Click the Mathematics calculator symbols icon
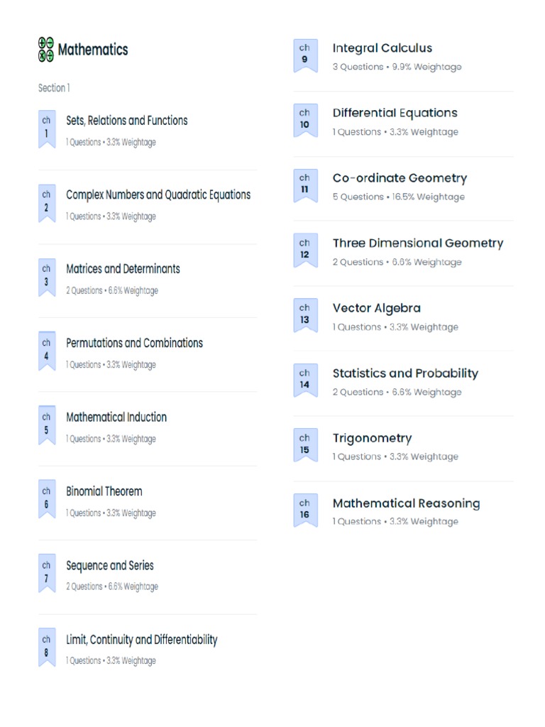 (46, 50)
